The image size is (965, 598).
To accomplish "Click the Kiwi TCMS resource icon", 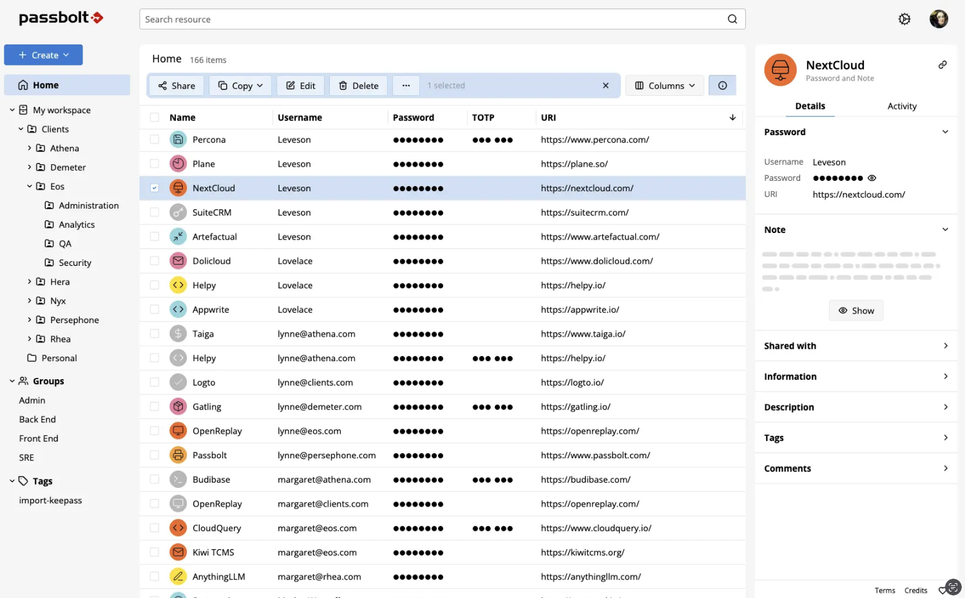I will (178, 552).
